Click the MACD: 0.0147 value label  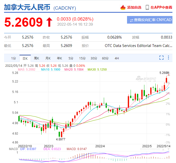point(77,149)
